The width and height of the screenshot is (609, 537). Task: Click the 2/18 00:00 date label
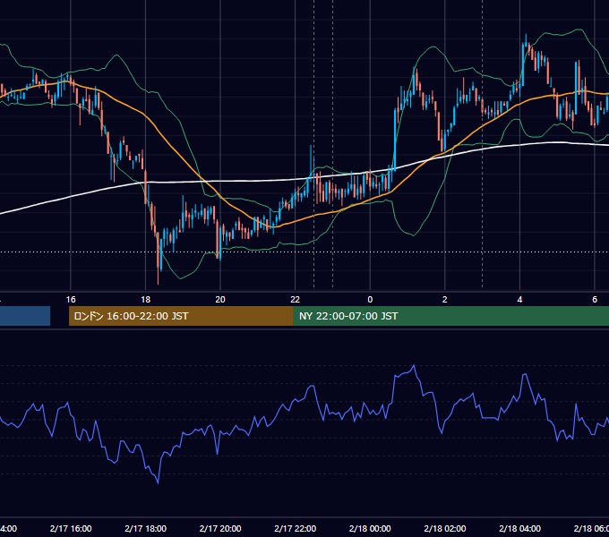[370, 528]
